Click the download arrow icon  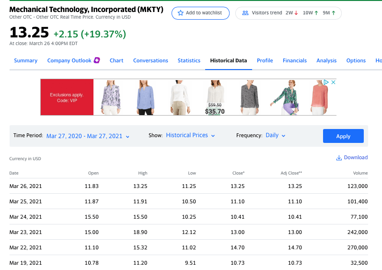(x=339, y=158)
